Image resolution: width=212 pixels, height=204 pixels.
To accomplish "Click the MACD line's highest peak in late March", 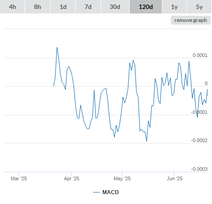I will click(x=57, y=48).
